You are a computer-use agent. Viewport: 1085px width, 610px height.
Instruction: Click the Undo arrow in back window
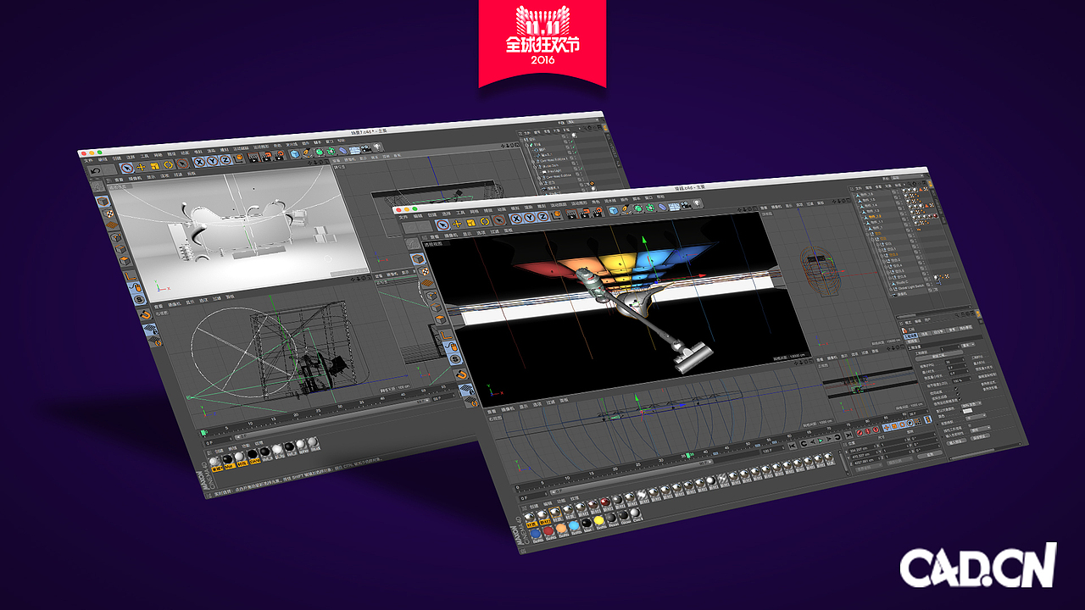(95, 170)
